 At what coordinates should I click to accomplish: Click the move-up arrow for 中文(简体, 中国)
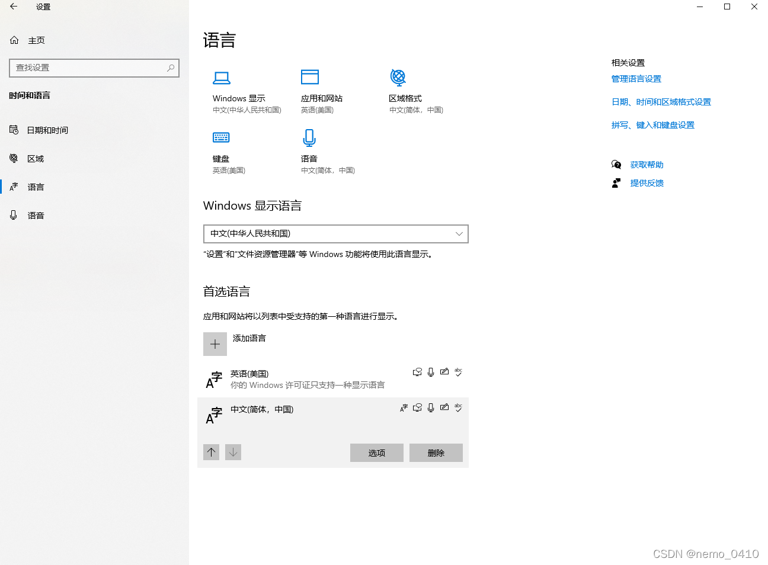click(x=212, y=452)
